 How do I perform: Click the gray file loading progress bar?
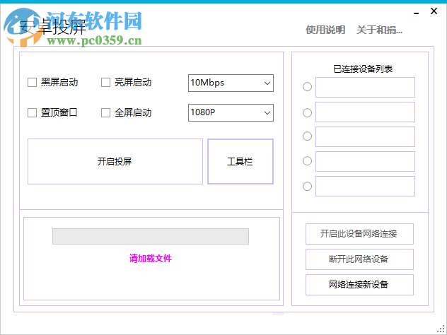point(151,237)
